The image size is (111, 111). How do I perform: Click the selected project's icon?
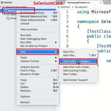point(6,11)
